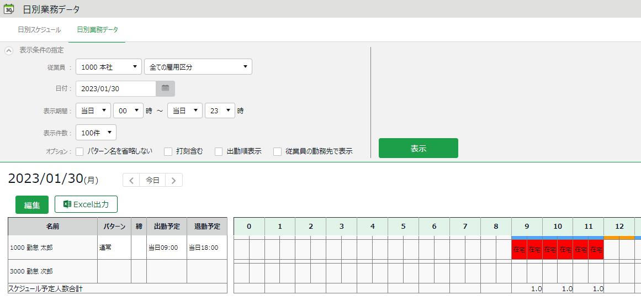Toggle the 打刻含む checkbox
641x305 pixels.
click(168, 151)
